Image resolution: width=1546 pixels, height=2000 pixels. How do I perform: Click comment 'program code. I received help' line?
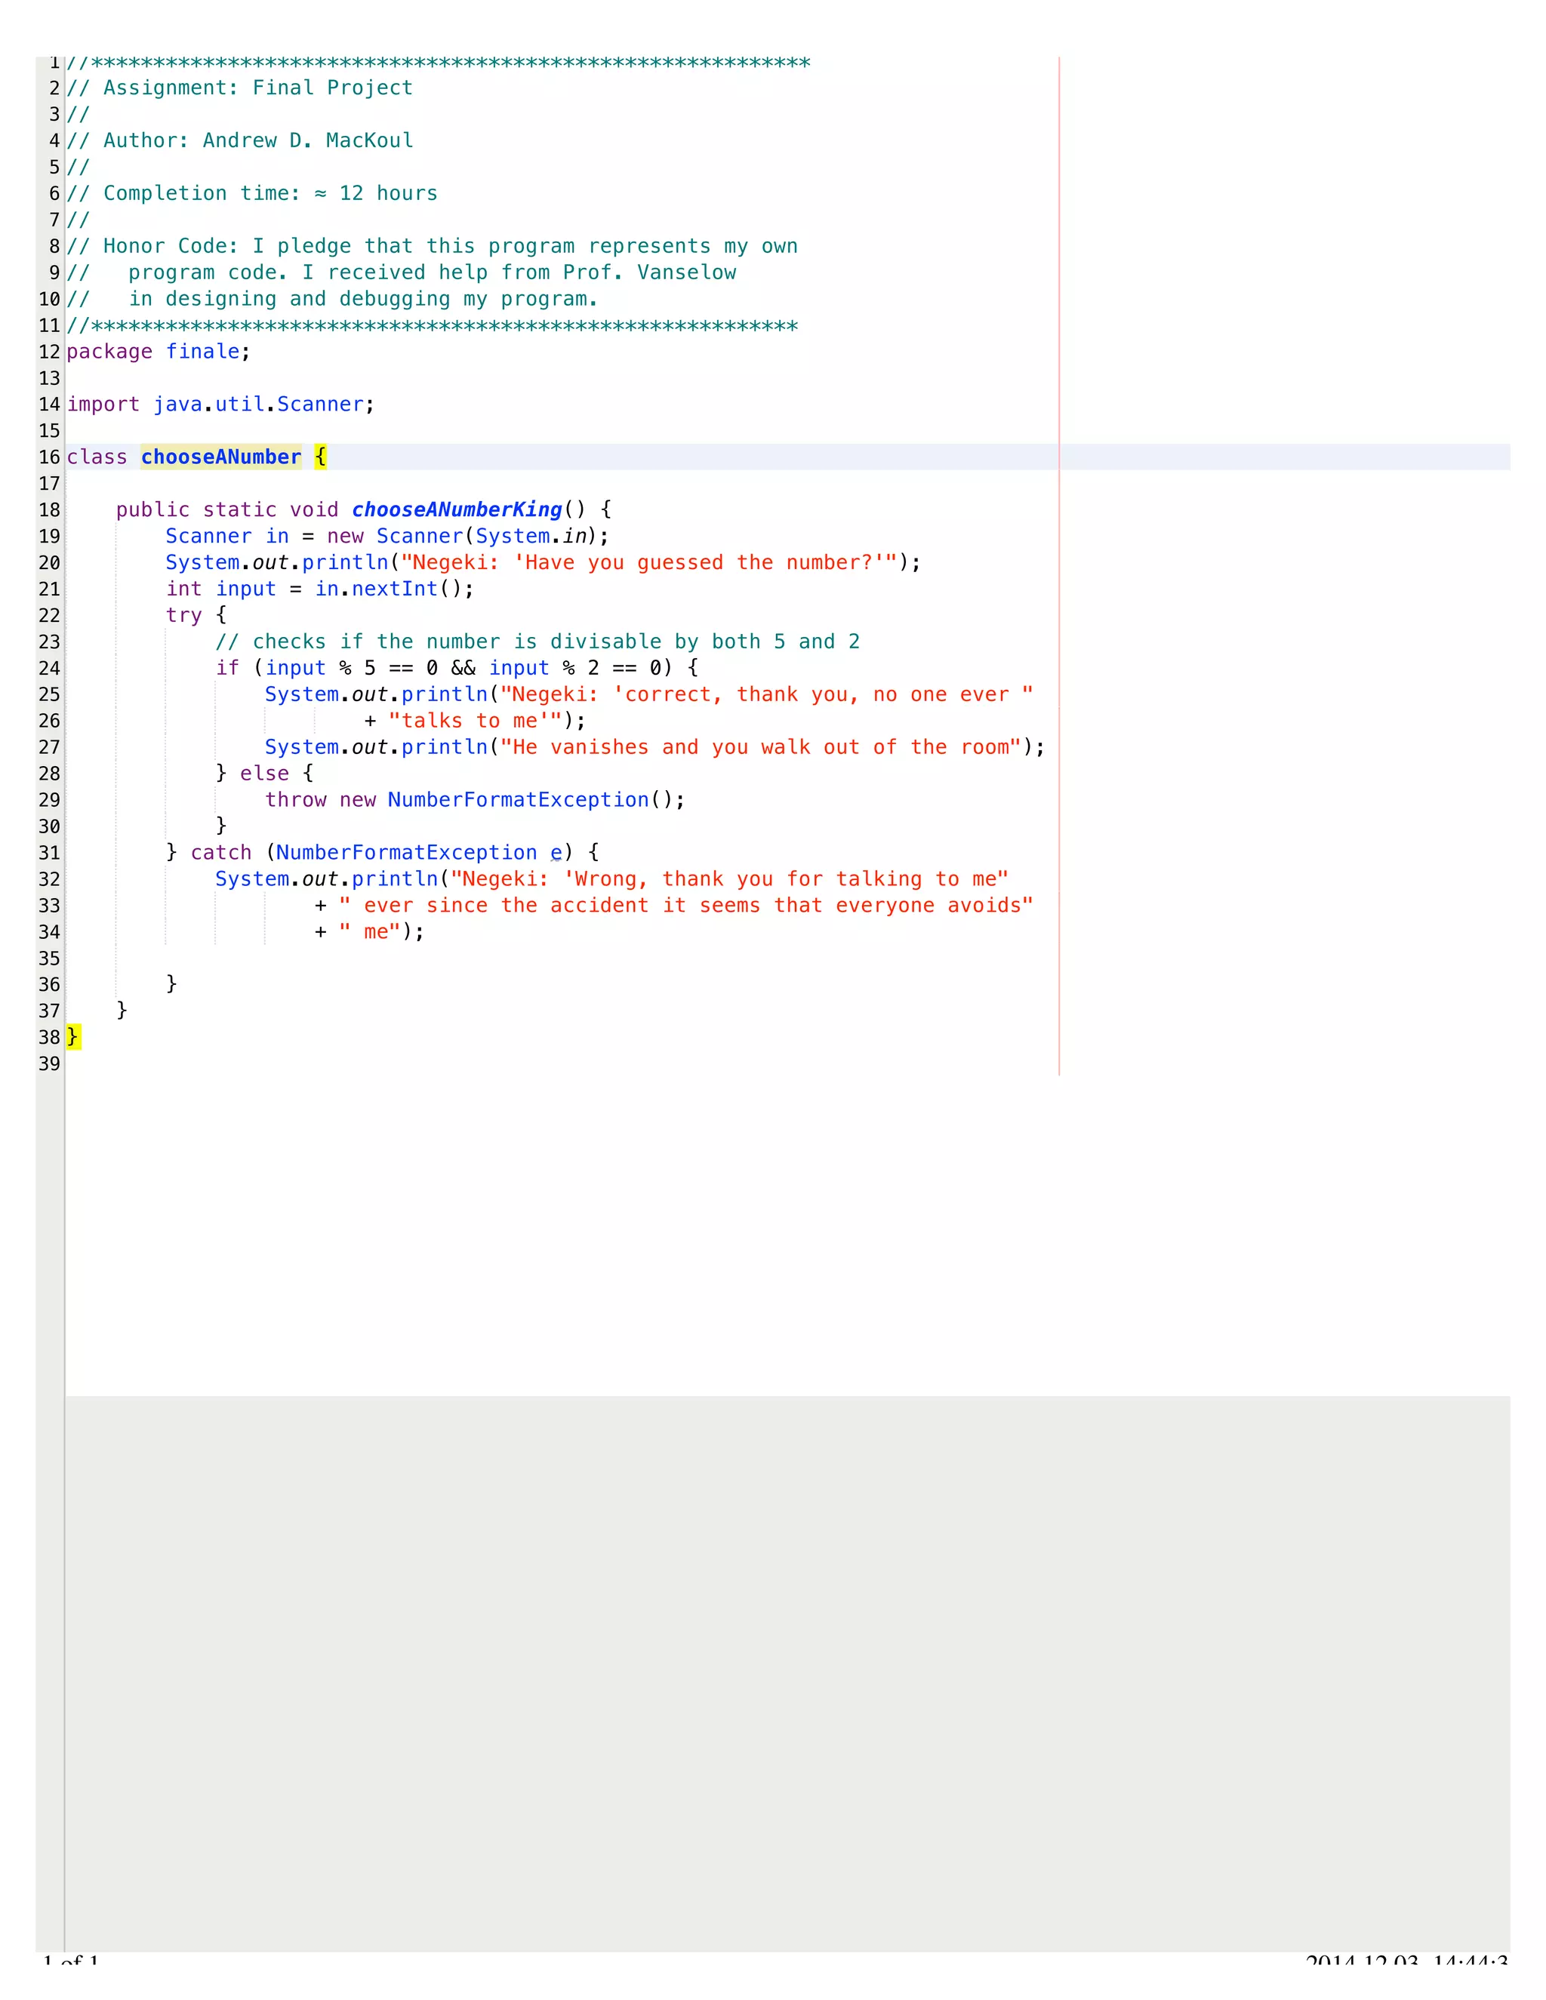(x=401, y=273)
